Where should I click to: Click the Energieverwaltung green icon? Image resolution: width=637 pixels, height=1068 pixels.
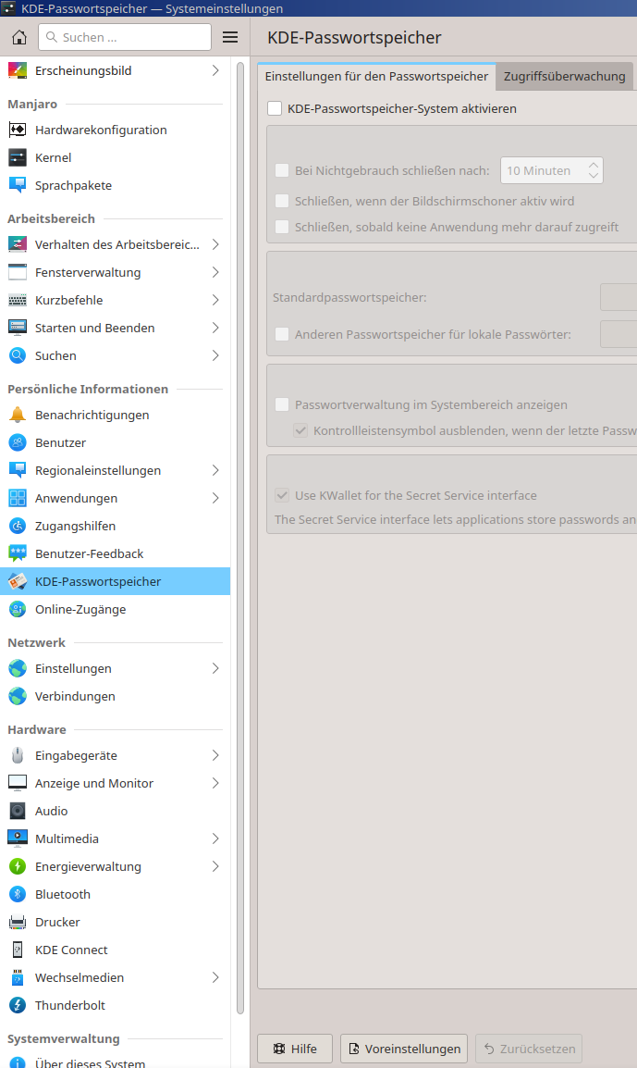pos(18,866)
